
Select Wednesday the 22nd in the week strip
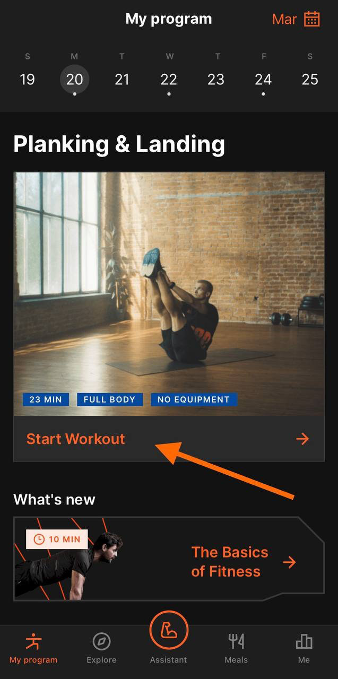tap(169, 80)
